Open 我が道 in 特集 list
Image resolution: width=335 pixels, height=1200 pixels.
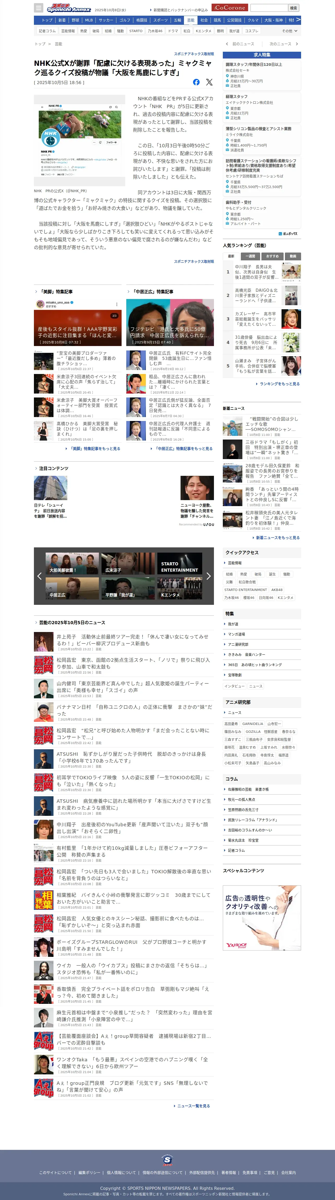(x=233, y=624)
